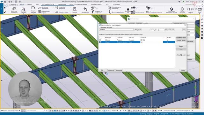The height and width of the screenshot is (115, 204).
Task: Open the standard filter dropdown in dialog
Action: coord(133,30)
